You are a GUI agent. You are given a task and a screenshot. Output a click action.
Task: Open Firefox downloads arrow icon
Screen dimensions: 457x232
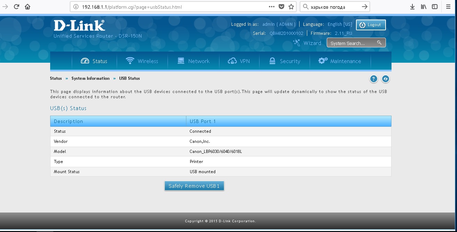[412, 7]
